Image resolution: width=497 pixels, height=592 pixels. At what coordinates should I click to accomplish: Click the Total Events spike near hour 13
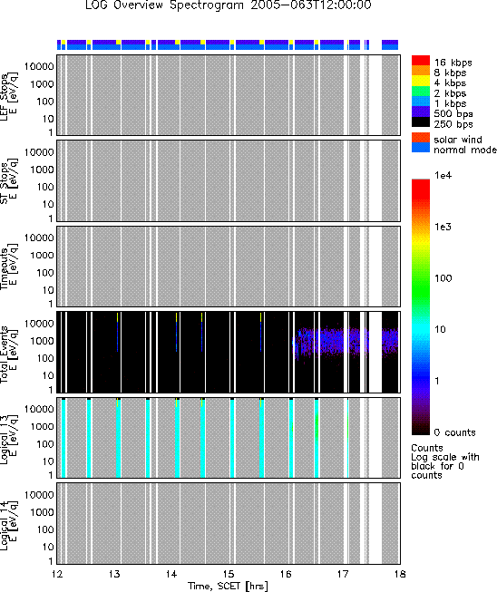coord(118,332)
